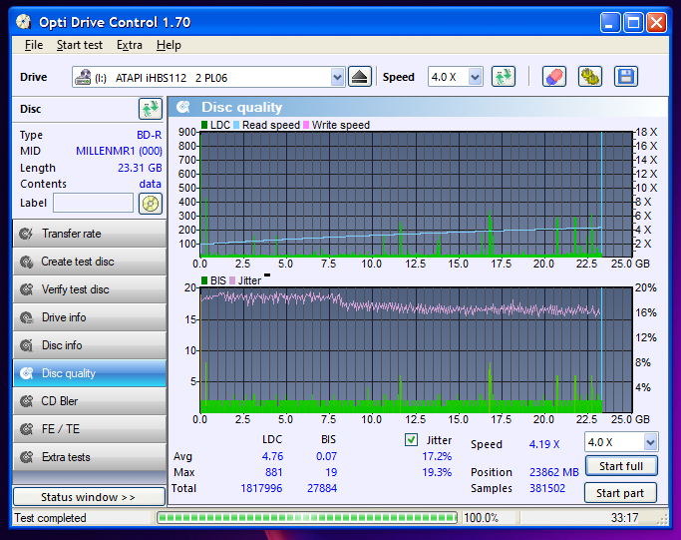Click the blue Read speed legend swatch
The image size is (681, 540).
[236, 125]
